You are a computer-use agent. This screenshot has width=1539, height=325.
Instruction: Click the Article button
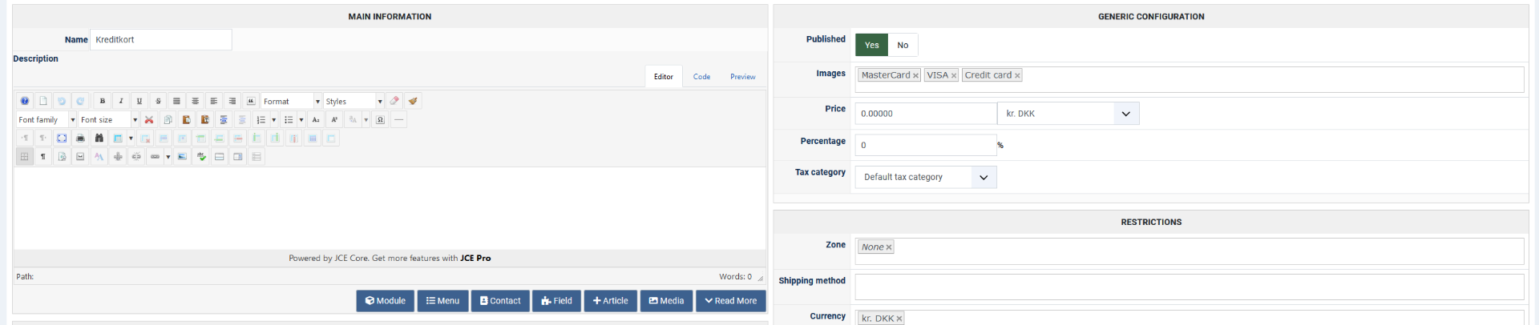[610, 301]
